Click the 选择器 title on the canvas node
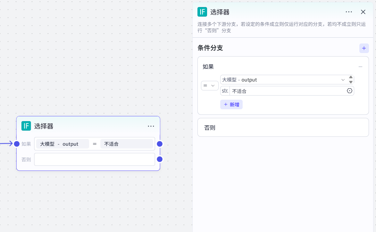This screenshot has width=376, height=232. [44, 126]
